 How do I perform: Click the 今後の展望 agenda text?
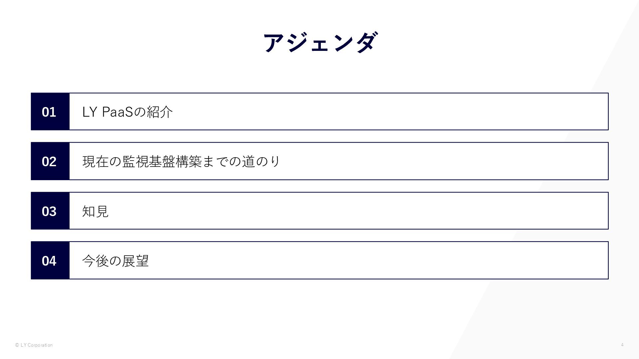pyautogui.click(x=115, y=261)
